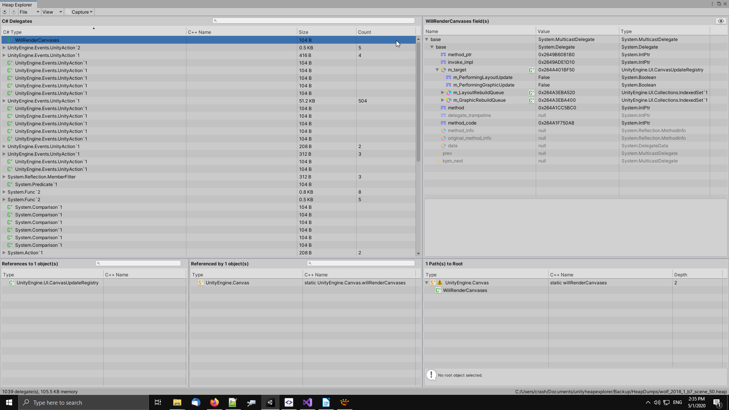The image size is (729, 410).
Task: Expand the UnityEngine.Events.UnityAction`2 group
Action: 4,48
